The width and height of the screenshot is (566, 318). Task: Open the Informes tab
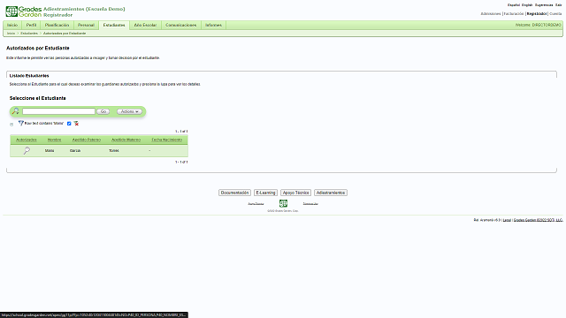213,26
